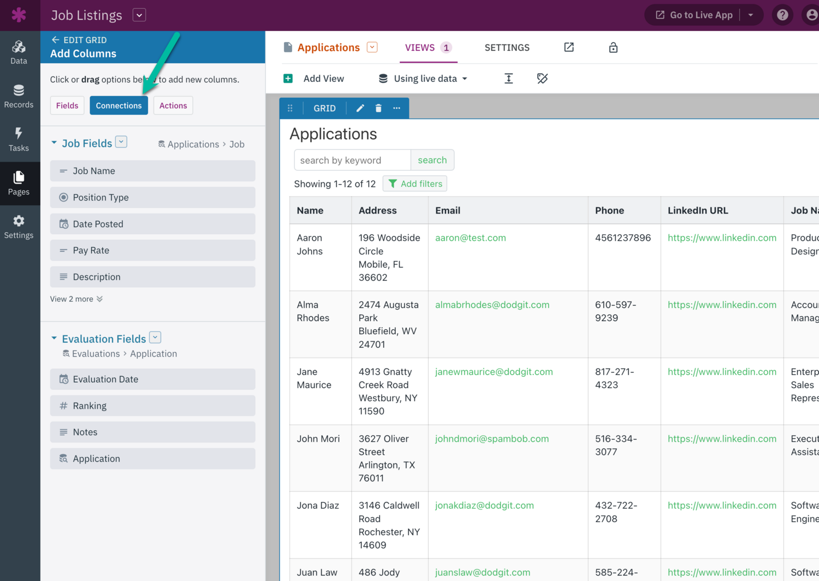Switch to the SETTINGS tab
The height and width of the screenshot is (581, 819).
pyautogui.click(x=507, y=48)
